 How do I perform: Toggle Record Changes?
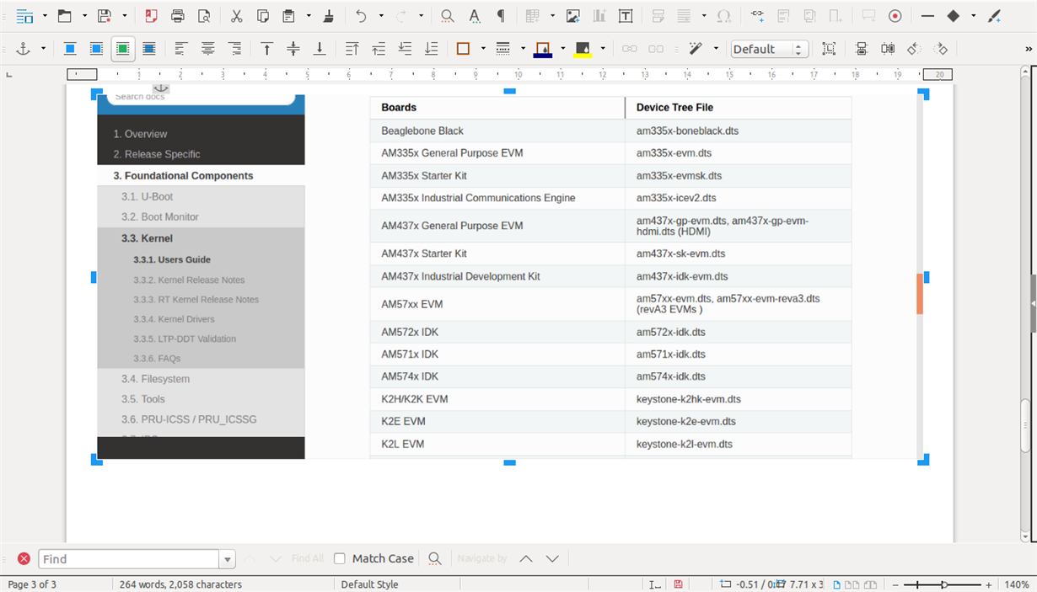pos(895,16)
